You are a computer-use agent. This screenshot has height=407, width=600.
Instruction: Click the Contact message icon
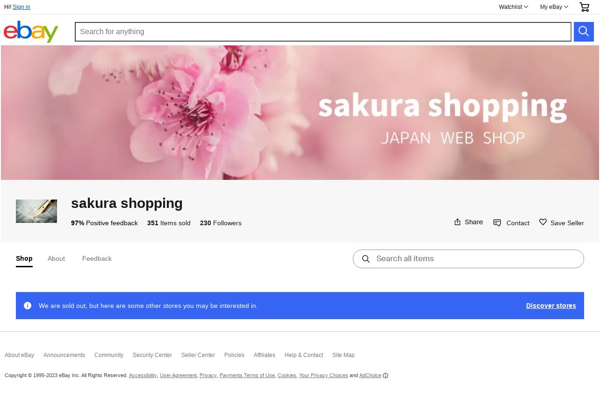[x=497, y=223]
